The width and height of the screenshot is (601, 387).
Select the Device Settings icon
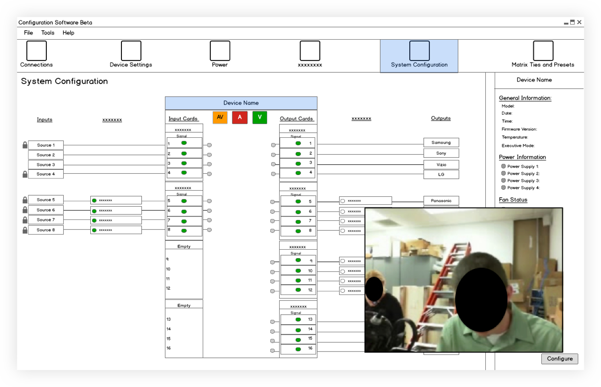[131, 49]
